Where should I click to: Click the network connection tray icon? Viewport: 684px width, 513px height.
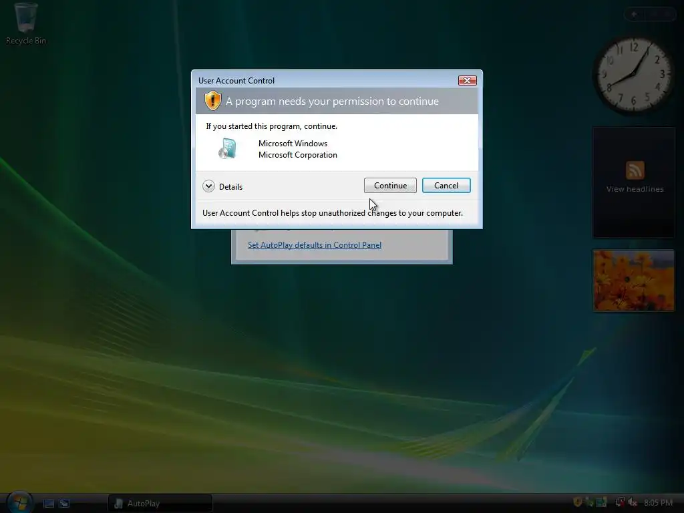pos(620,502)
